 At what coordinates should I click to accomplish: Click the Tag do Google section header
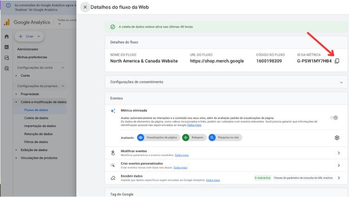coord(122,194)
